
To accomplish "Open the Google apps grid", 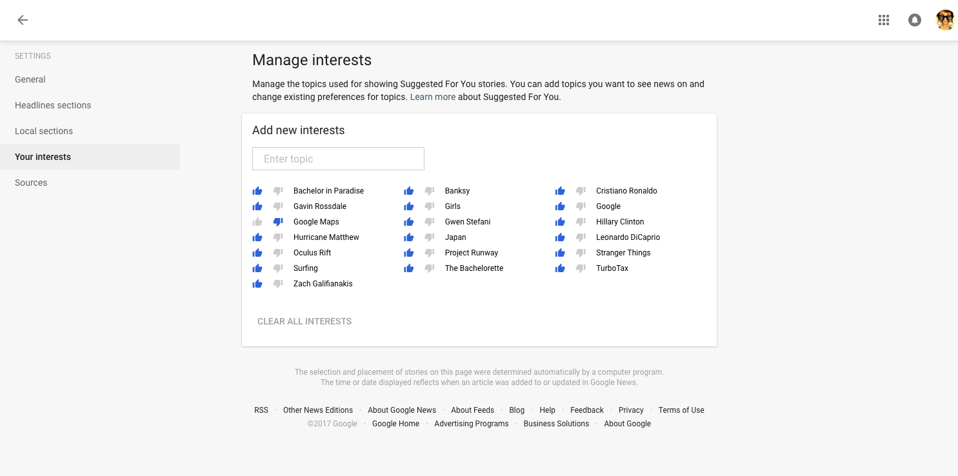I will click(x=884, y=20).
